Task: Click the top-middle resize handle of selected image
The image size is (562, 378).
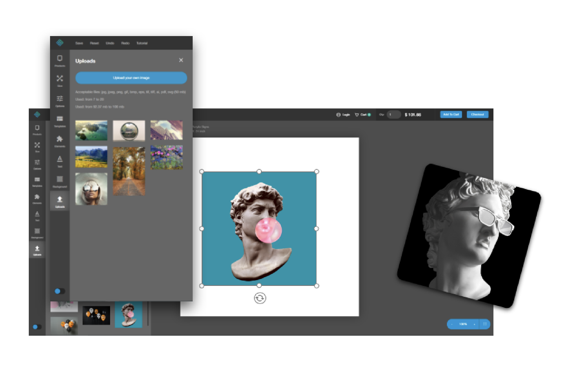Action: [x=259, y=171]
